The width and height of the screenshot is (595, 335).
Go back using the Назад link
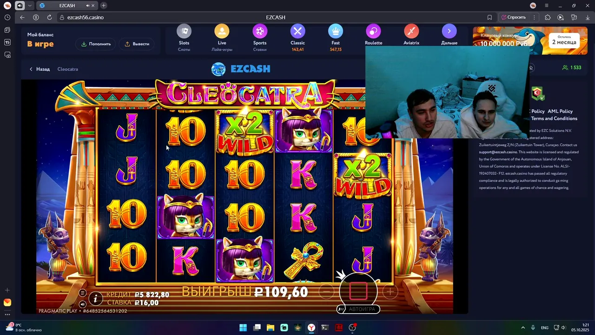coord(40,69)
